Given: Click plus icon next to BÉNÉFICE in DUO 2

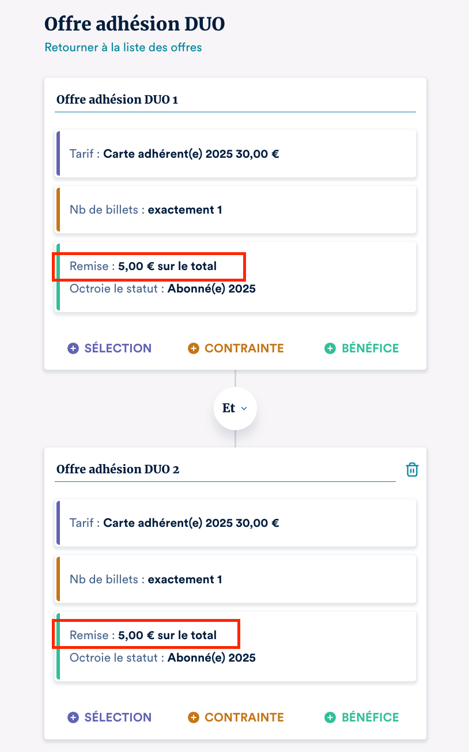Looking at the screenshot, I should tap(330, 717).
